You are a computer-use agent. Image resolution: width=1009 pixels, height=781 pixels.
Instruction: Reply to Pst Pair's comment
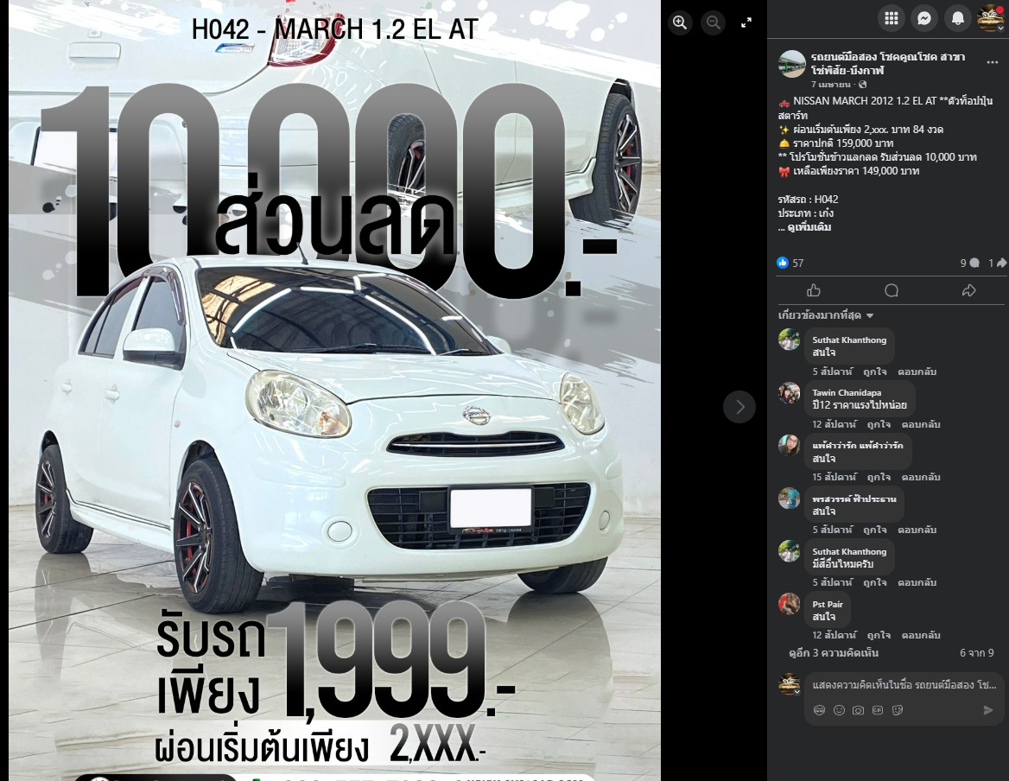(921, 635)
